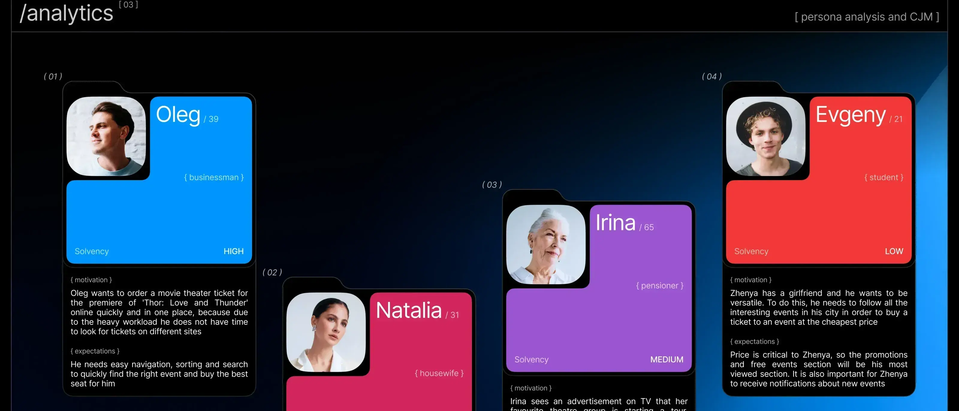
Task: Click the name 'Natalia' on pink card
Action: coord(409,310)
